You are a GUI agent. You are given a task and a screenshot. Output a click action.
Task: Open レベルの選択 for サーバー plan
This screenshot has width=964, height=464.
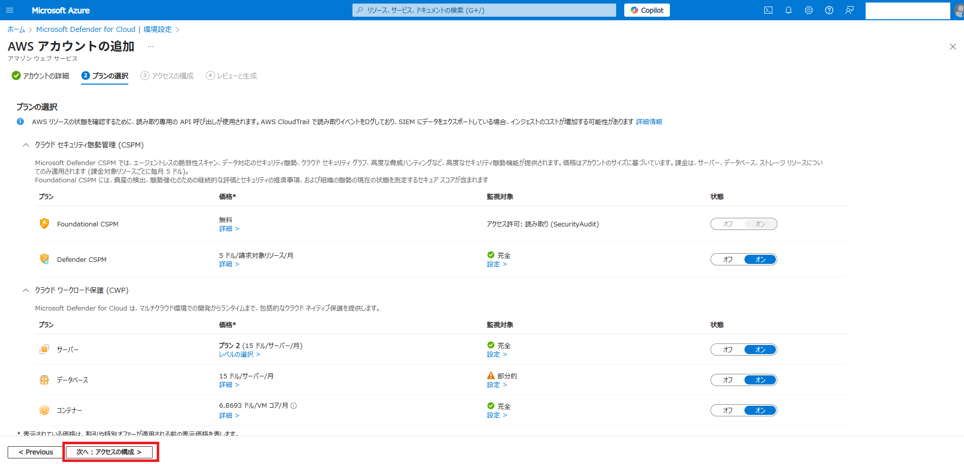click(x=239, y=355)
